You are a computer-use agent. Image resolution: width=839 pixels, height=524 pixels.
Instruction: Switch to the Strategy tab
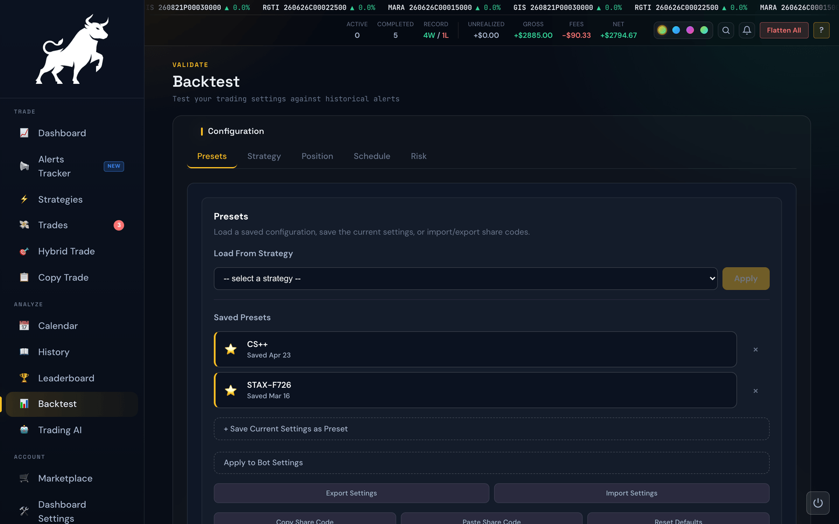click(264, 156)
